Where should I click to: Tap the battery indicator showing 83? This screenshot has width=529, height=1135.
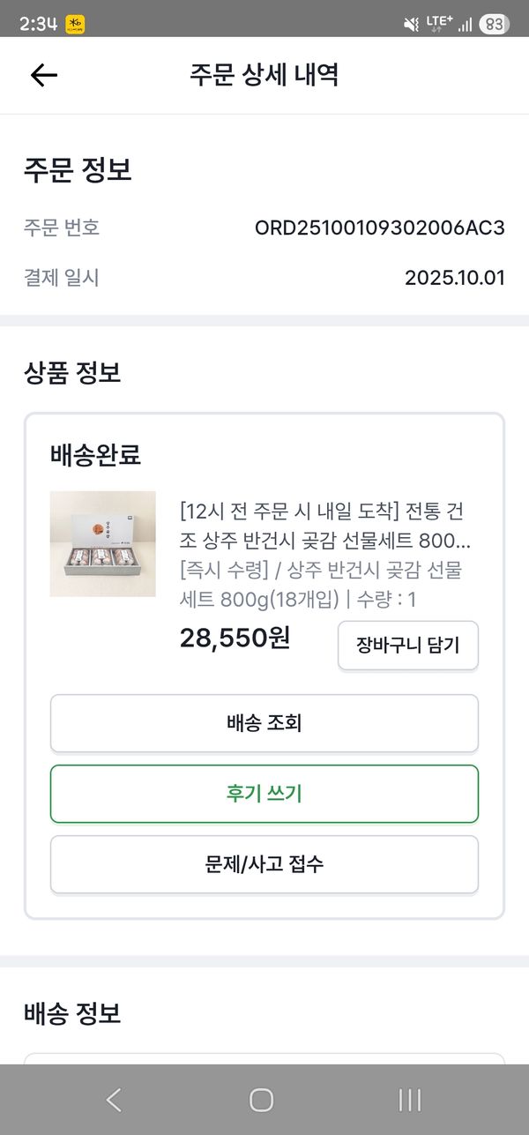494,25
